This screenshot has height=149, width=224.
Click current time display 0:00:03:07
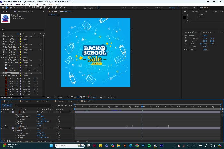[x=7, y=105]
